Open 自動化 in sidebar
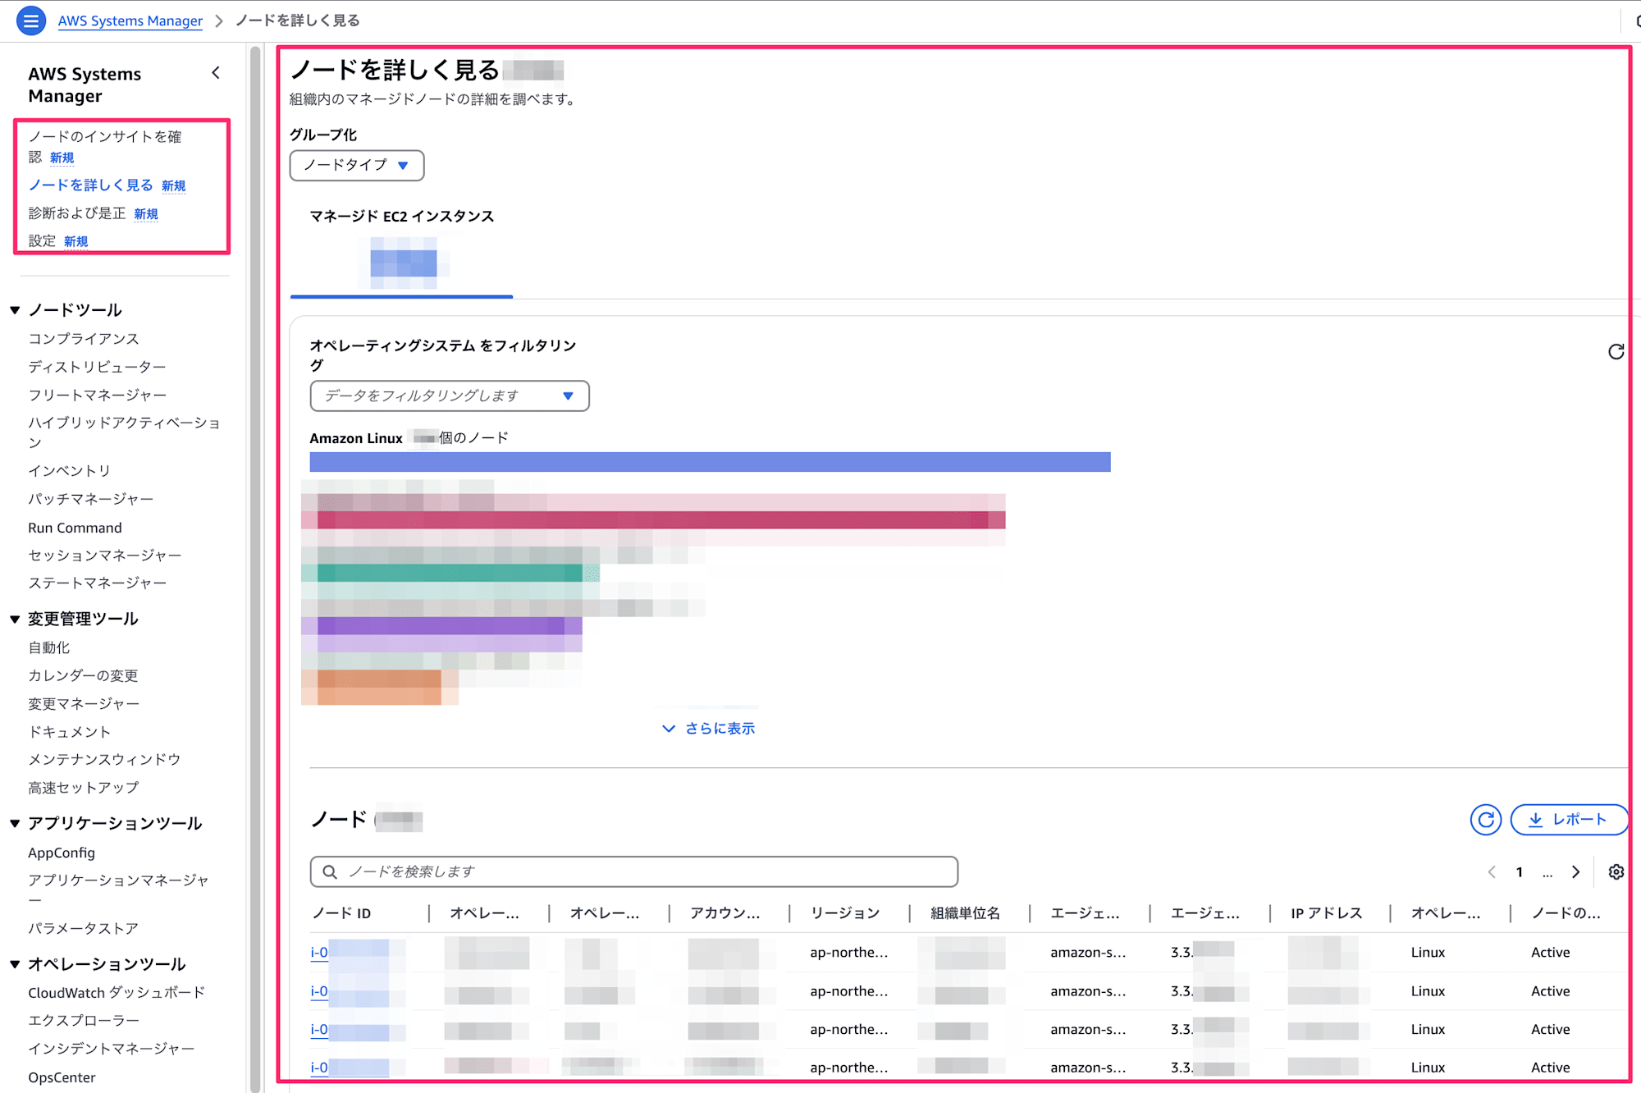This screenshot has width=1641, height=1093. click(x=49, y=648)
